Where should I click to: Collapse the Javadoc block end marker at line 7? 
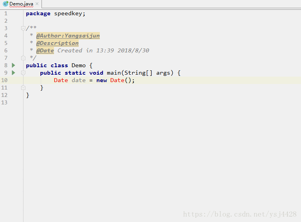pos(23,58)
